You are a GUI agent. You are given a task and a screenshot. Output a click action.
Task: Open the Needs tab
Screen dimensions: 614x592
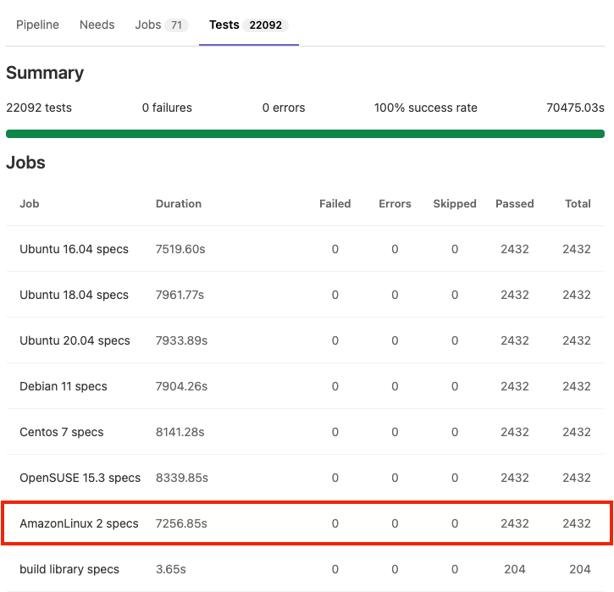97,25
